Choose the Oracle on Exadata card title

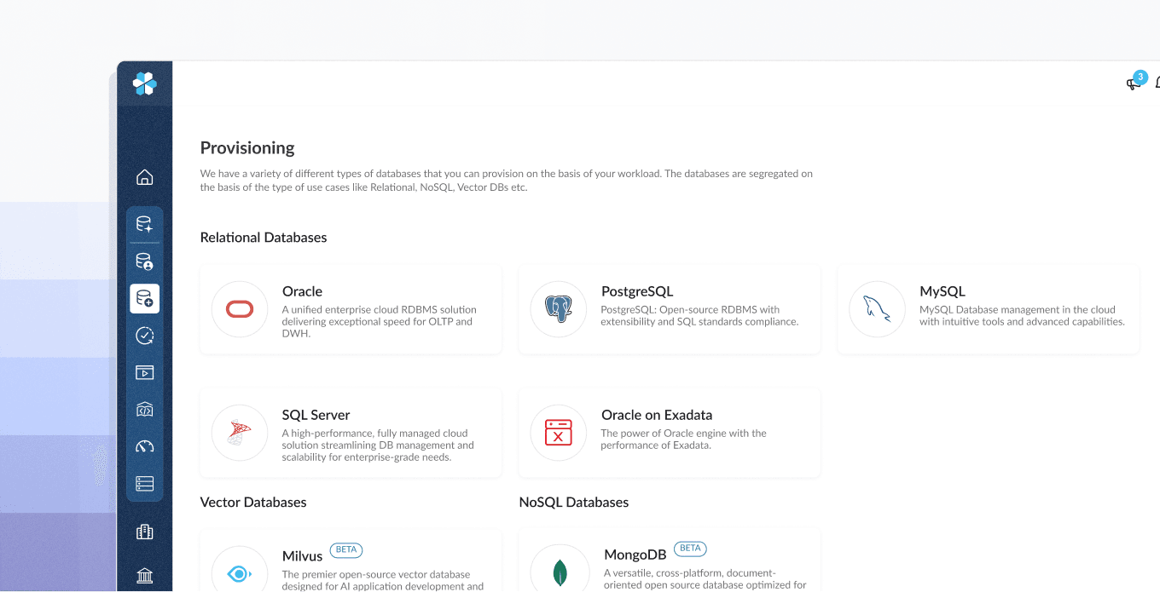[657, 415]
